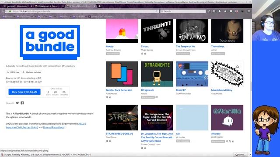Open the Booster Pack Generator thumbnail

(122, 74)
